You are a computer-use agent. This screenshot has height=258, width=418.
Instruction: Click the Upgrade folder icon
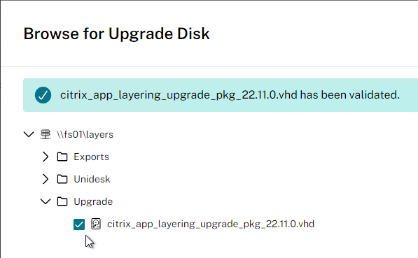point(62,201)
